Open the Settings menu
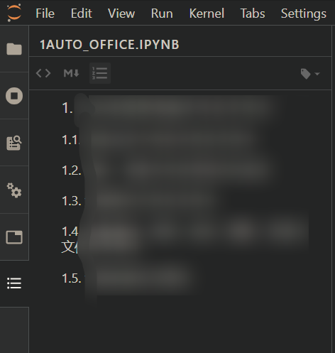Screen dimensions: 335x353 pos(304,13)
